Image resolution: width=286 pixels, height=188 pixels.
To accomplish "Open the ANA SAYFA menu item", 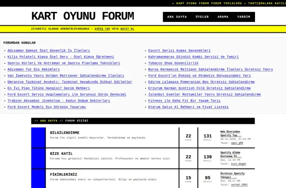I will tap(177, 17).
